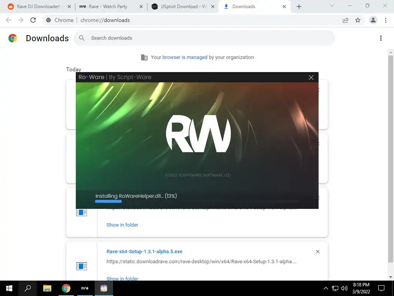Click the RW logo in installer
The height and width of the screenshot is (296, 394).
pos(198,133)
